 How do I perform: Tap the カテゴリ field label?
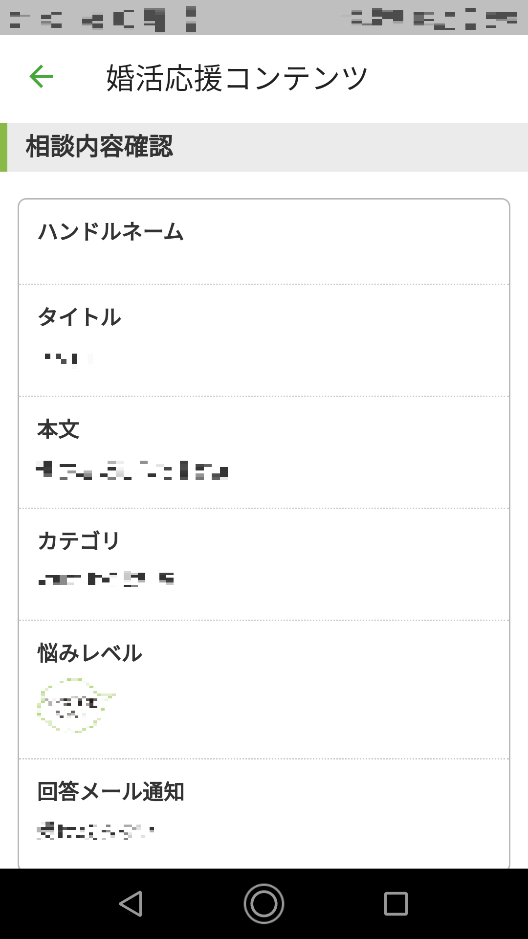[79, 541]
